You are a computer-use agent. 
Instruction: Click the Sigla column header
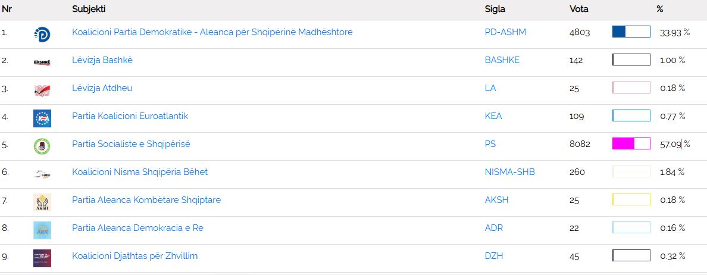pos(495,9)
